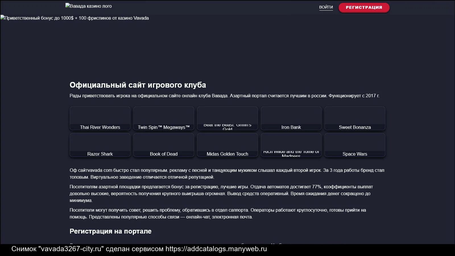This screenshot has width=455, height=256.
Task: Click the red РЕГИСТРАЦИЯ button
Action: pyautogui.click(x=364, y=7)
